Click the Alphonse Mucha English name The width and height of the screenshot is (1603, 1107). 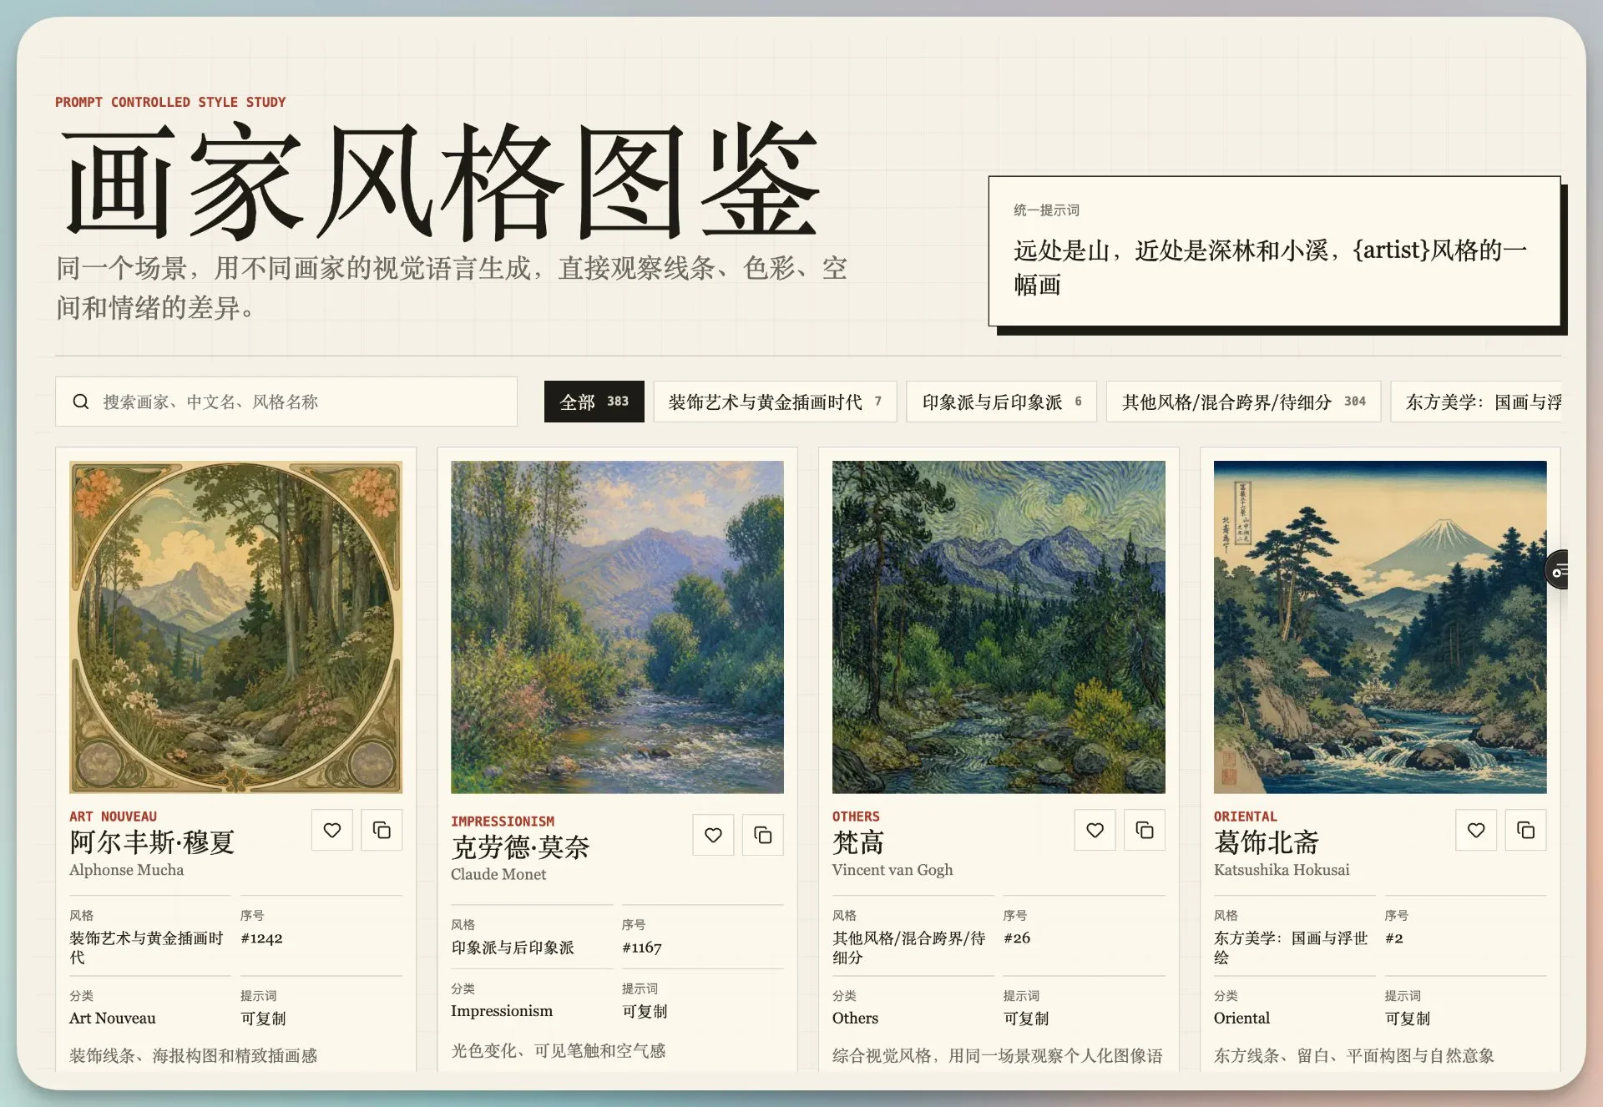point(127,870)
